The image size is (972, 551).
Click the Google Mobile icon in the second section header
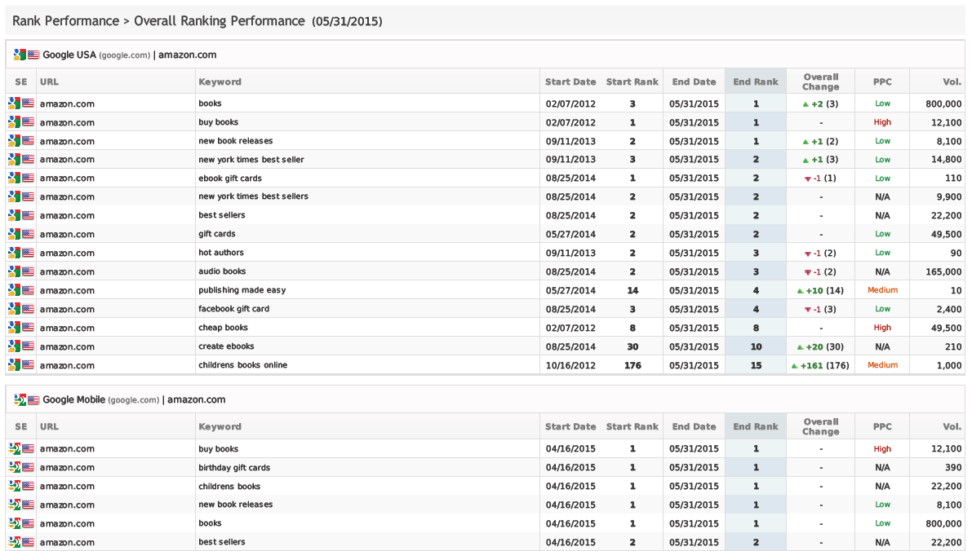[20, 400]
